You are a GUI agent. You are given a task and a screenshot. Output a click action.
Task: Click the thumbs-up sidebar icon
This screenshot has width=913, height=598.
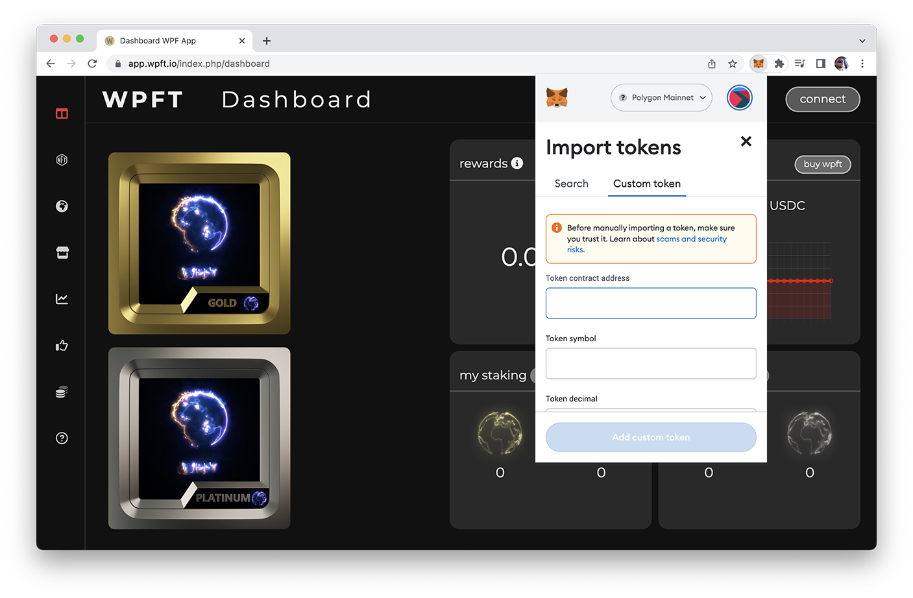62,345
